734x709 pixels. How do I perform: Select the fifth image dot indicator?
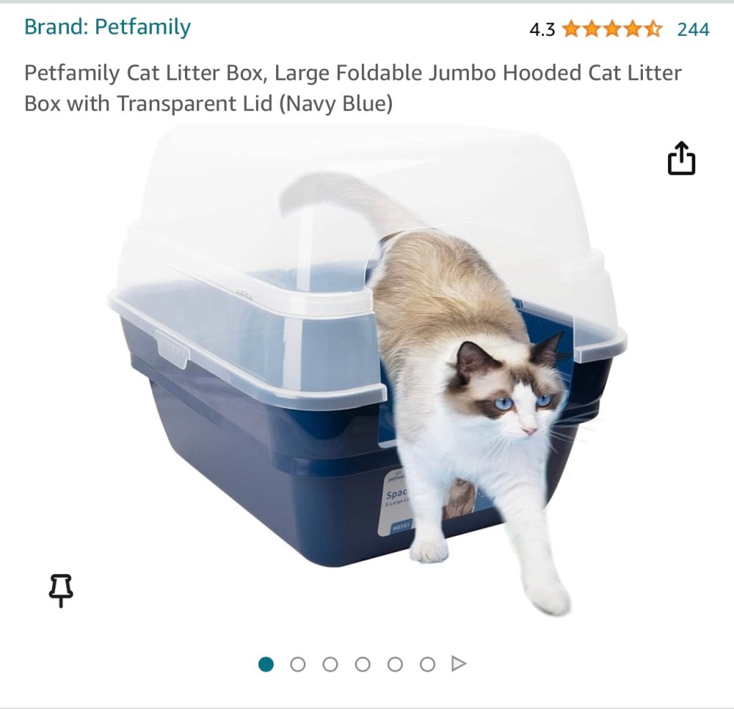395,664
